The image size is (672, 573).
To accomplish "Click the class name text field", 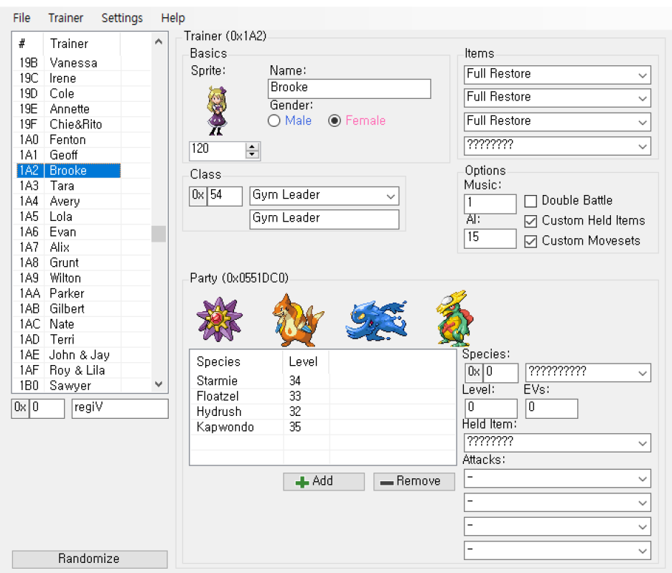I will coord(325,219).
